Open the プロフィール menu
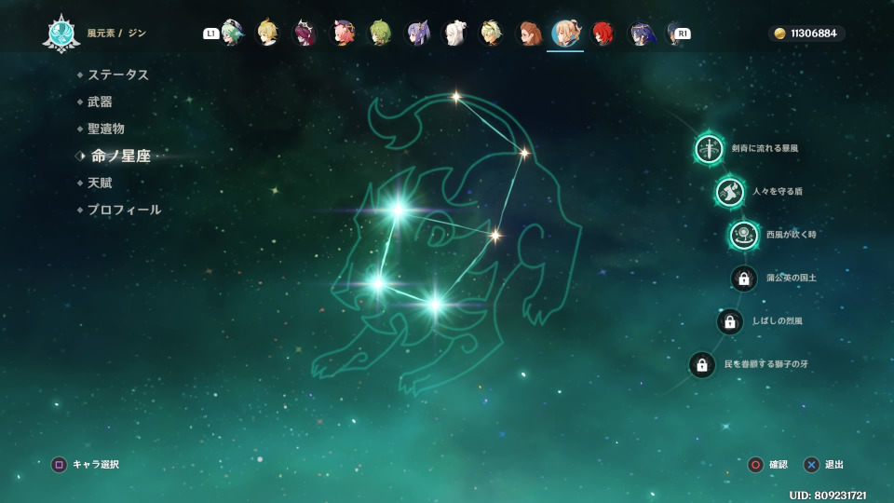This screenshot has width=894, height=503. click(124, 210)
